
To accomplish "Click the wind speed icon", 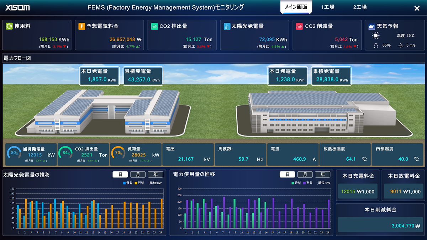I will coord(400,45).
